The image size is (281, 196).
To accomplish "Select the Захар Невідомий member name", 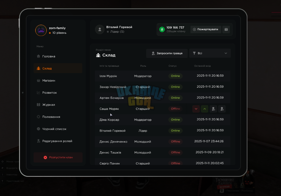I will 113,87.
